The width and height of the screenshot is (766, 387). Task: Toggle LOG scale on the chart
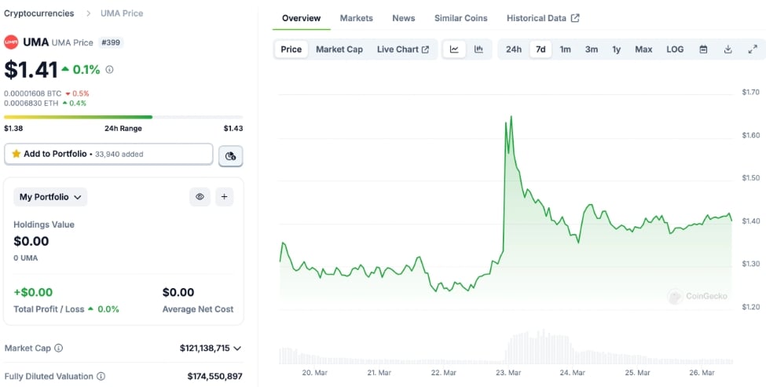[x=675, y=49]
